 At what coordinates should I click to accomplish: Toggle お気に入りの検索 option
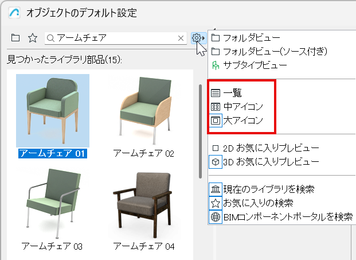[x=251, y=203]
